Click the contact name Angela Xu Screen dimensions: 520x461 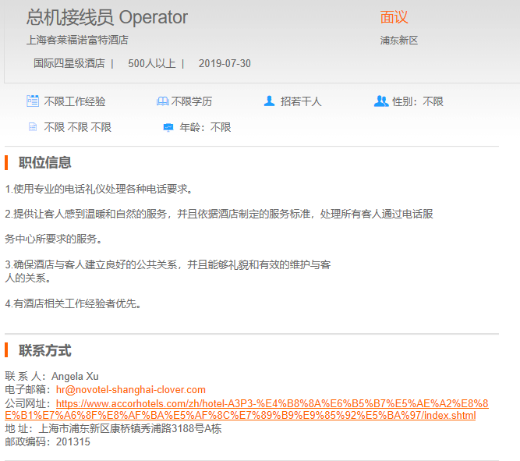pyautogui.click(x=76, y=376)
